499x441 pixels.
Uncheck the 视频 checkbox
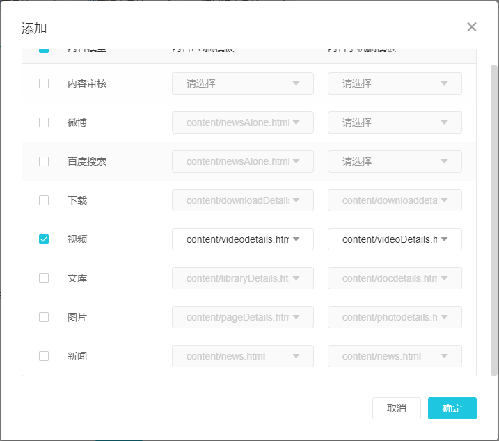click(x=44, y=239)
